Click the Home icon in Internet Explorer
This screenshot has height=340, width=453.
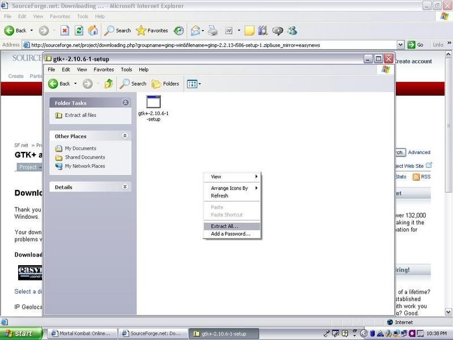pyautogui.click(x=93, y=31)
